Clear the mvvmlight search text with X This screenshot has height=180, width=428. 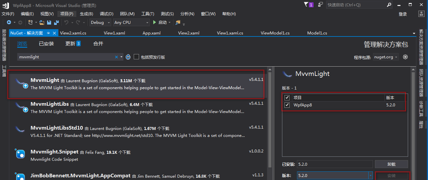pyautogui.click(x=116, y=57)
